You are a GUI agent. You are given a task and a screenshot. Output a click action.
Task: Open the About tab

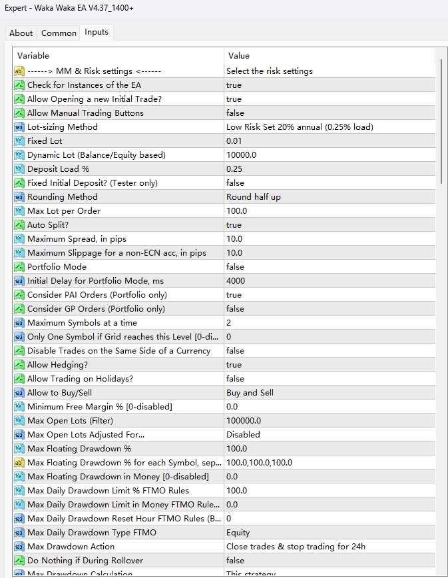click(21, 33)
